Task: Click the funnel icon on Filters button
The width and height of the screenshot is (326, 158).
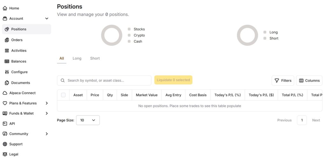Action: click(x=277, y=81)
